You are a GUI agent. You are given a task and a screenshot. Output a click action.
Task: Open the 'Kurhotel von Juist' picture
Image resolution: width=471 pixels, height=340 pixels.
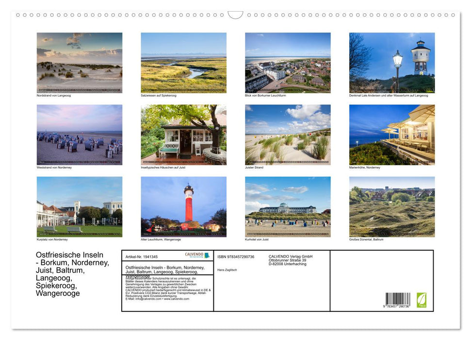pos(288,207)
